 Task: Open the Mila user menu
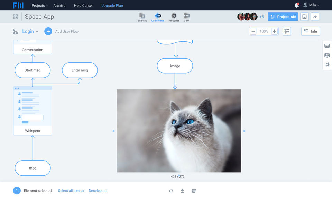point(311,5)
